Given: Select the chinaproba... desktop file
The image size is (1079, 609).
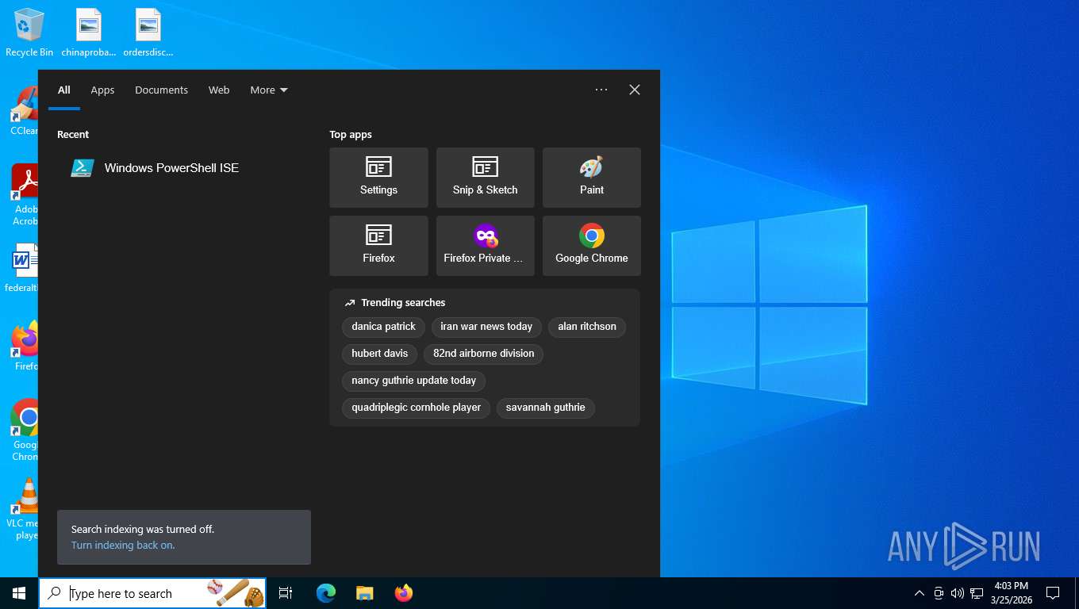Looking at the screenshot, I should pyautogui.click(x=89, y=33).
